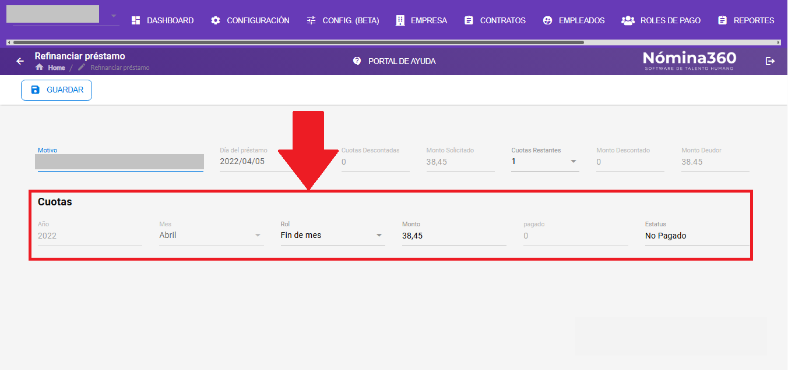
Task: Go to the EMPRESA menu
Action: click(x=421, y=20)
